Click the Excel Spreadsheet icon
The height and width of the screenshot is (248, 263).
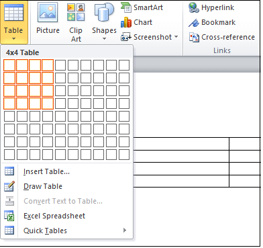point(9,216)
